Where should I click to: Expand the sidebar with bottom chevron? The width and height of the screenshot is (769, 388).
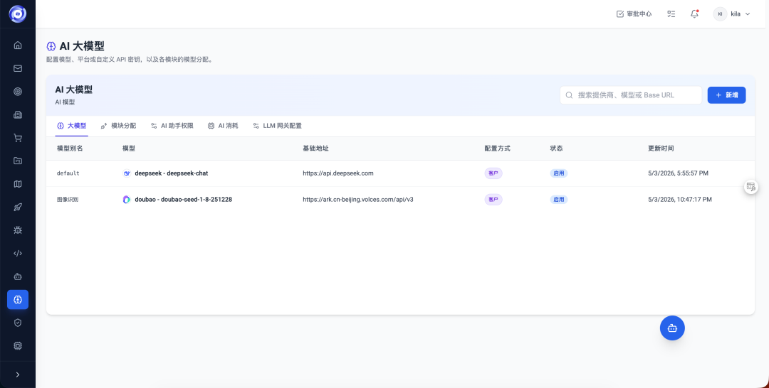pos(18,374)
